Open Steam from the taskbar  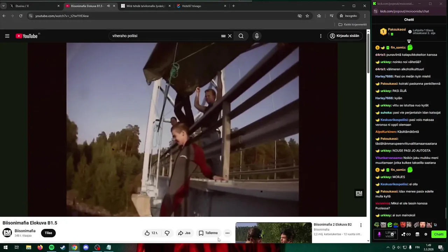[x=63, y=247]
